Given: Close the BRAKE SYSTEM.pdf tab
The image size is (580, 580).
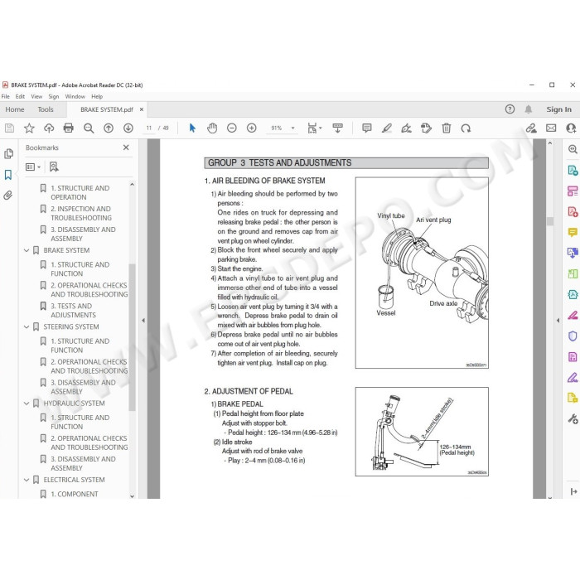Looking at the screenshot, I should point(142,109).
